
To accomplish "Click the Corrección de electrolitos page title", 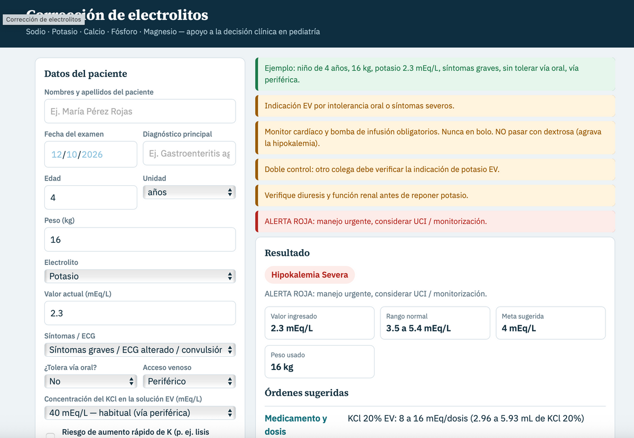I will point(117,14).
